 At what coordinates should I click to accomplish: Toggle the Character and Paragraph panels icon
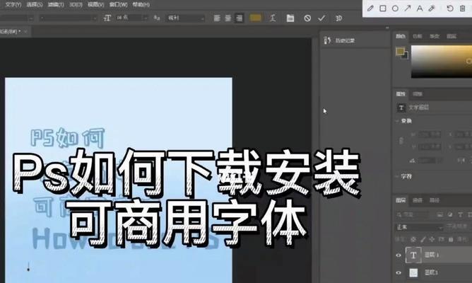click(290, 18)
